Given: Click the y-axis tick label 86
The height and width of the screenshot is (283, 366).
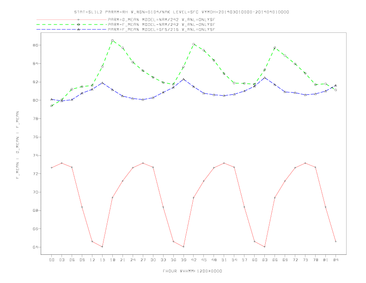Looking at the screenshot, I should click(x=36, y=45).
